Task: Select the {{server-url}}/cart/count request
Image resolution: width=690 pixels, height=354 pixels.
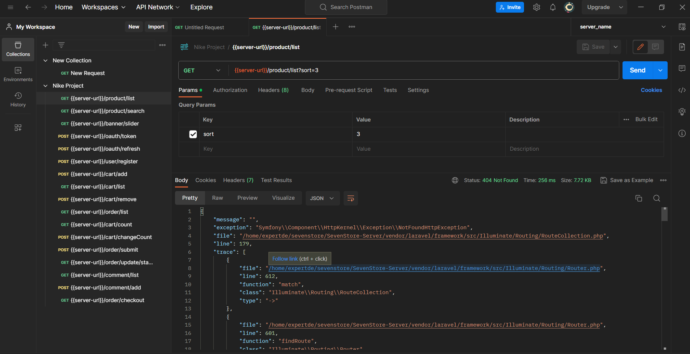Action: tap(104, 225)
